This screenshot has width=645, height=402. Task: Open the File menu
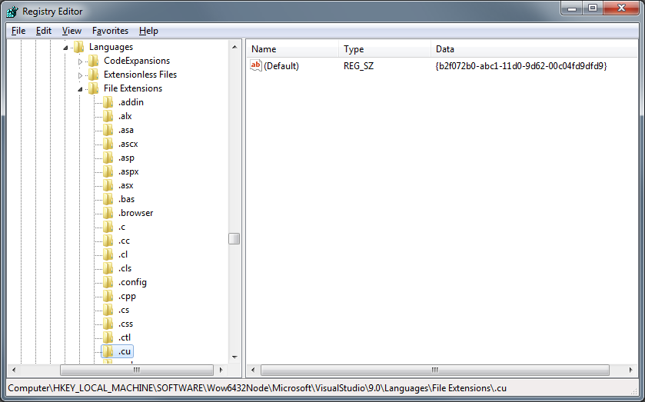point(18,31)
